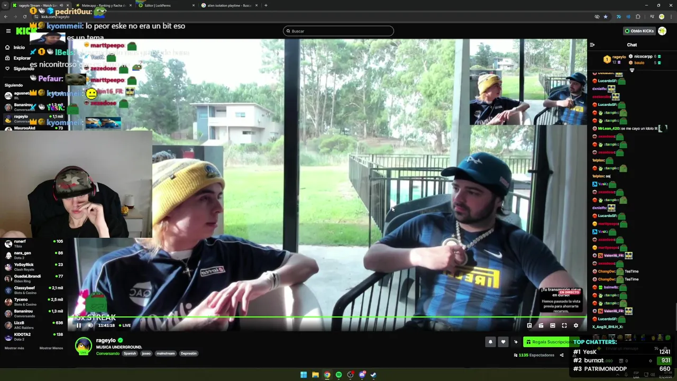Click the sparkle KICKs gift icon
This screenshot has width=677, height=381.
(x=516, y=342)
